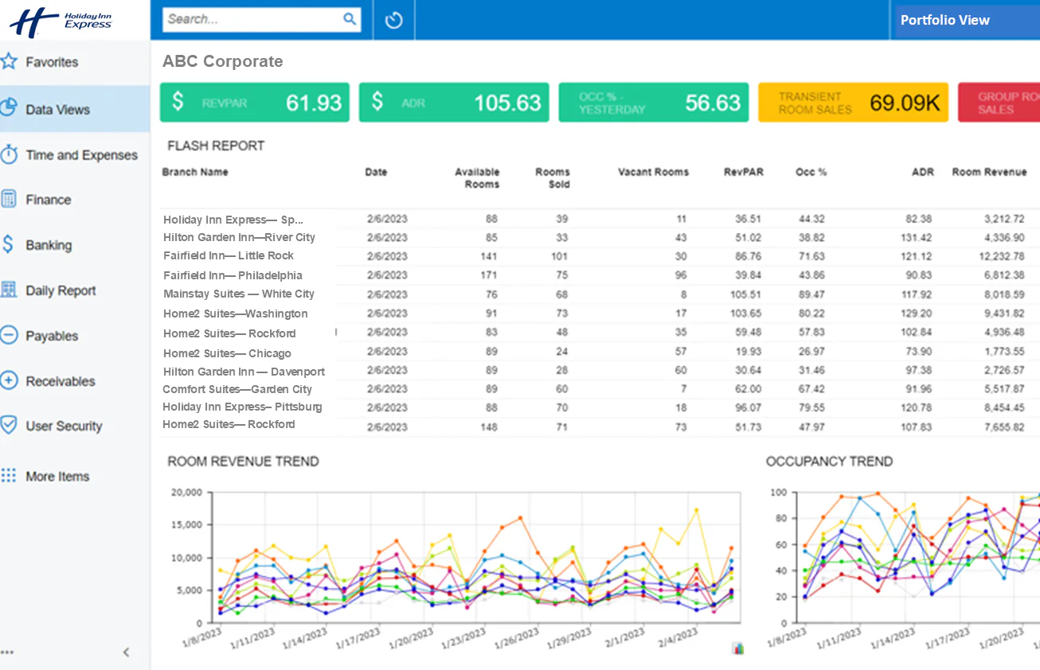The image size is (1040, 670).
Task: Open Favorites in the sidebar
Action: (75, 62)
